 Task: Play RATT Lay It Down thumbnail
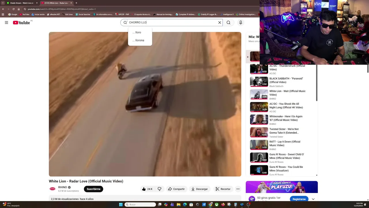coord(259,145)
